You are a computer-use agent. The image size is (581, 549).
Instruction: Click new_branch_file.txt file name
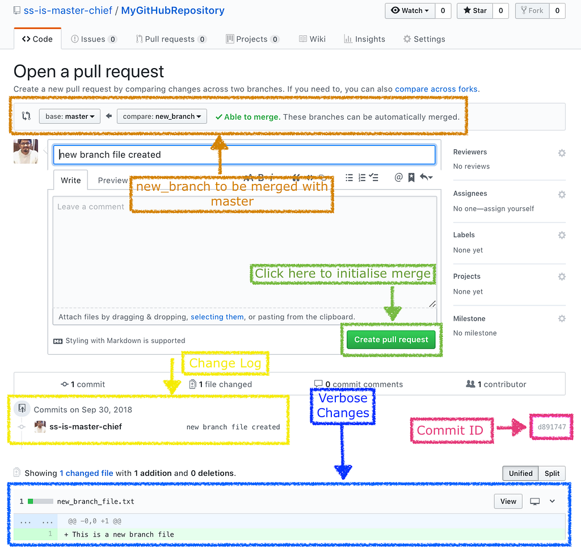pyautogui.click(x=95, y=501)
